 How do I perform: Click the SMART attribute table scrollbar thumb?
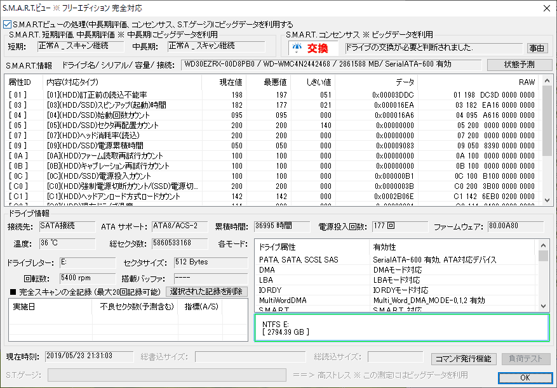[x=547, y=120]
